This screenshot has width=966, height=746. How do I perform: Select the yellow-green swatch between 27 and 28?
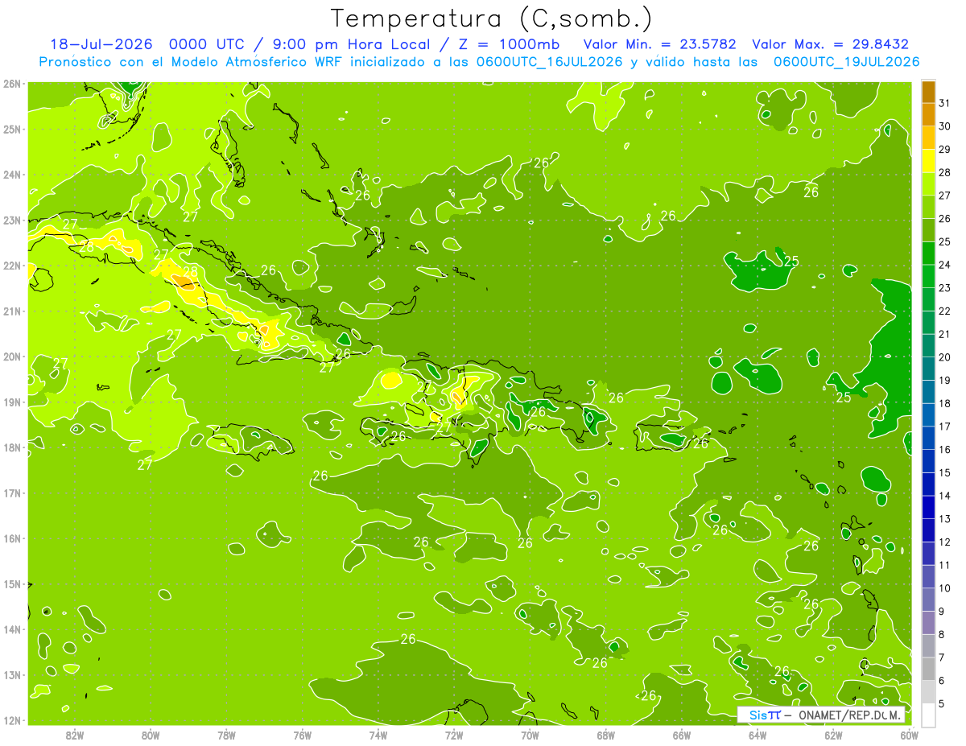(928, 184)
